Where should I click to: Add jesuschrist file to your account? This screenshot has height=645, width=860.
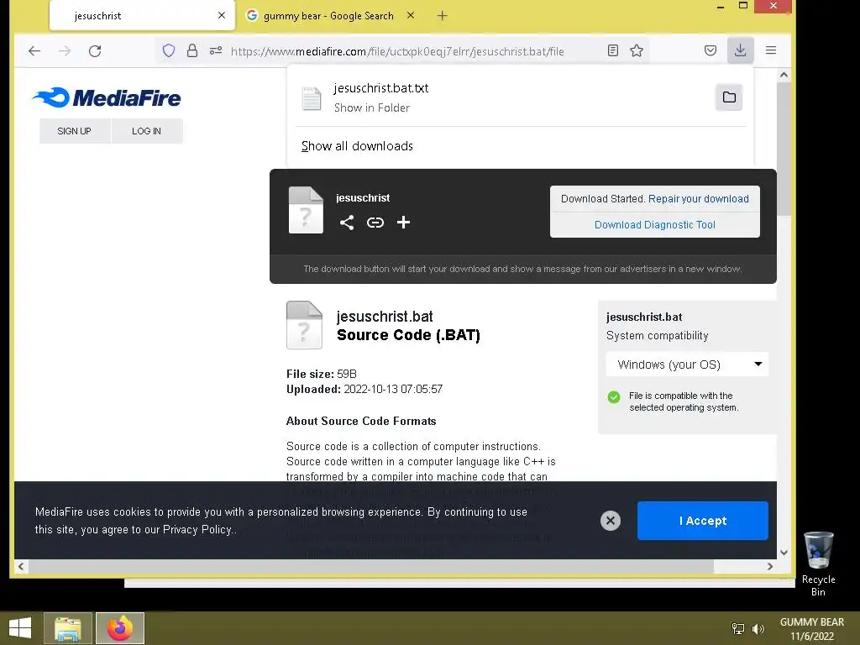(x=404, y=222)
